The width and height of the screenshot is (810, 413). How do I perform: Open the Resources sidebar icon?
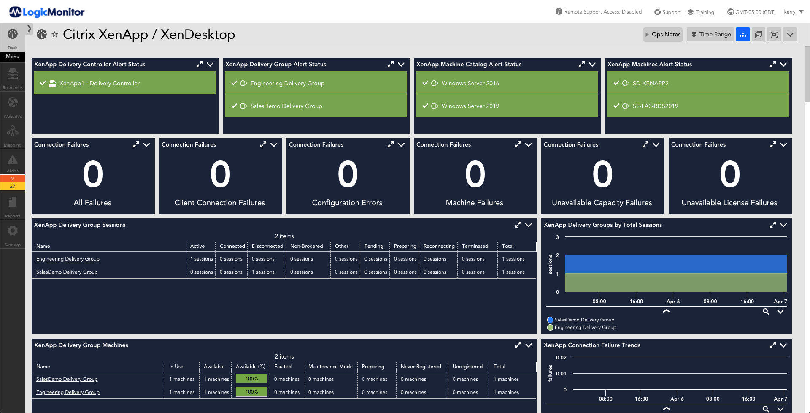pos(13,78)
